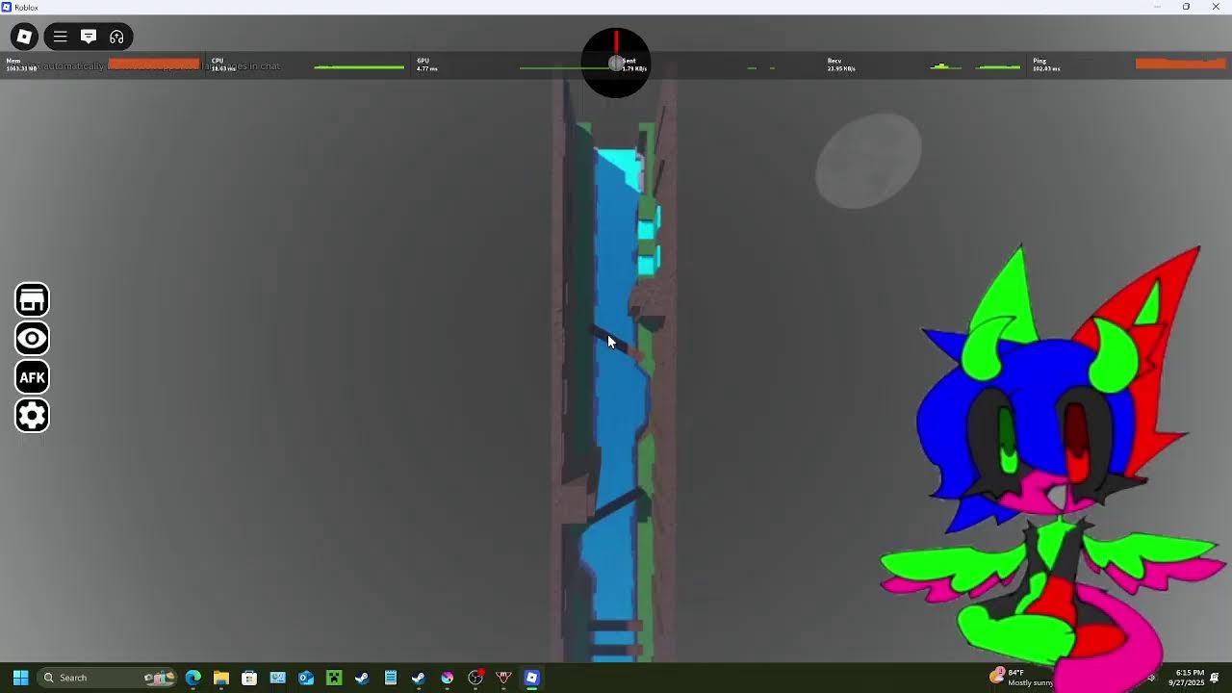The width and height of the screenshot is (1232, 693).
Task: Open the hamburger list menu in top bar
Action: click(x=60, y=37)
